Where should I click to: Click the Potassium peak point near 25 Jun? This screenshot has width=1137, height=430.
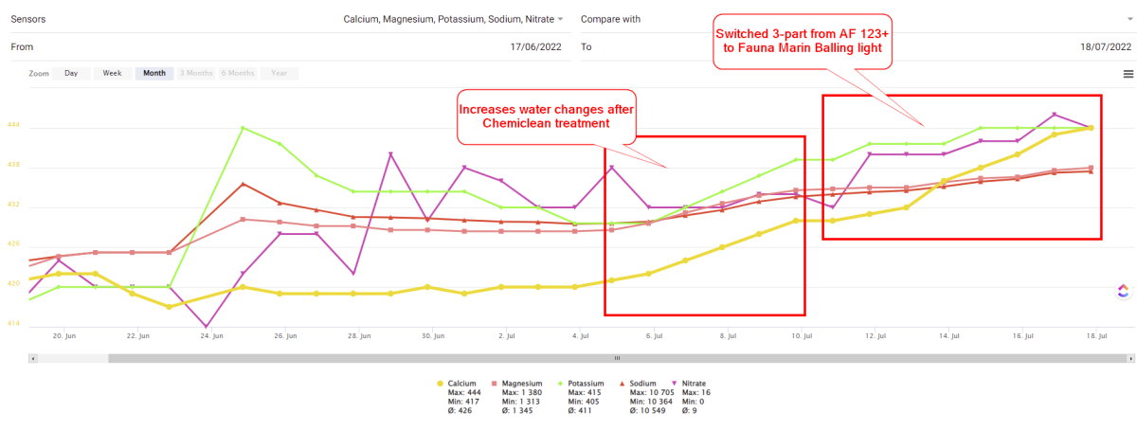[243, 128]
